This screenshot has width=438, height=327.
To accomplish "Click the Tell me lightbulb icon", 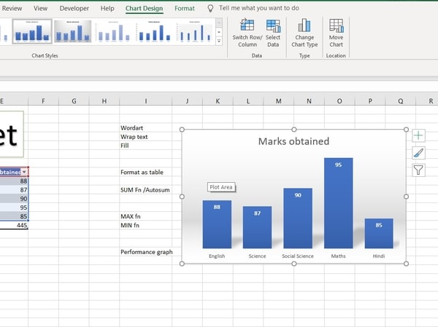I will click(211, 8).
